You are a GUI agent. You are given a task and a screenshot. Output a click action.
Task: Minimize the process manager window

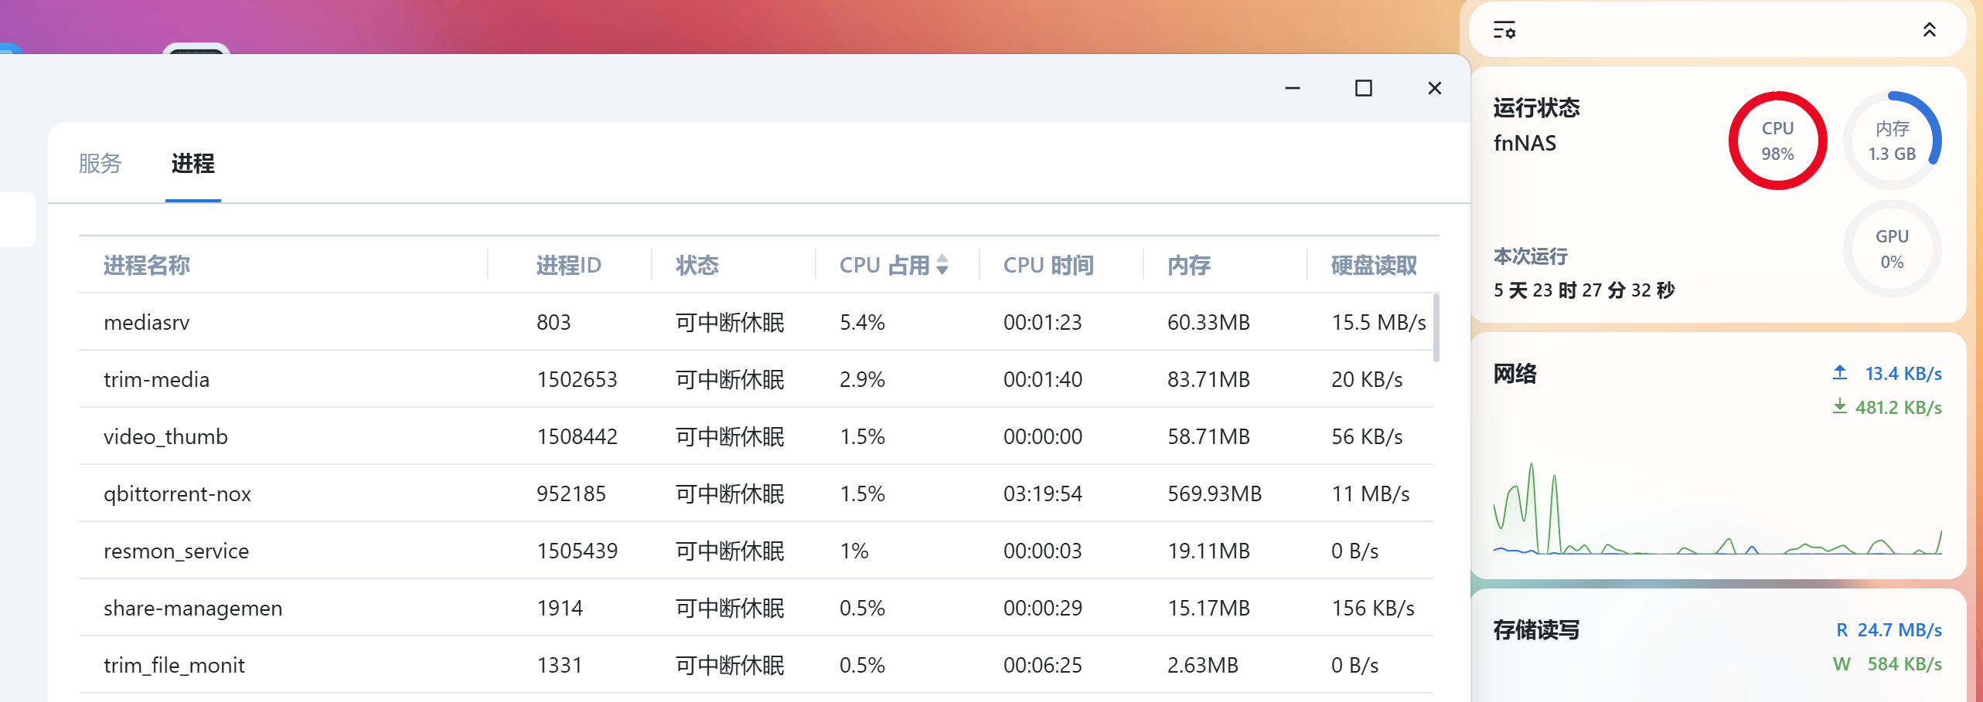point(1292,88)
